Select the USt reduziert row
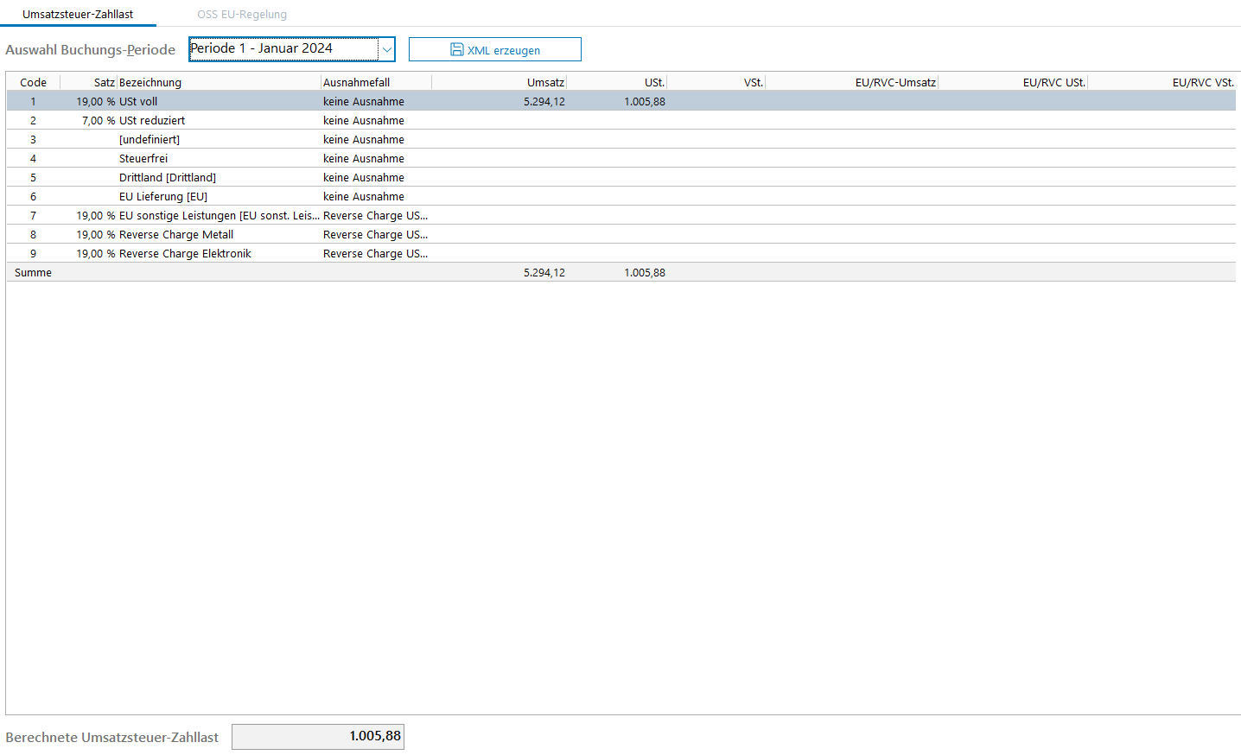The height and width of the screenshot is (755, 1241). click(152, 121)
